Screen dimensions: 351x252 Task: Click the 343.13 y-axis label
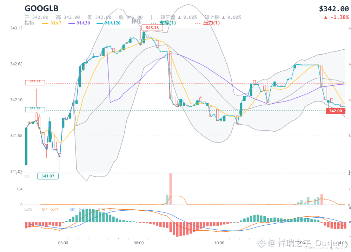[16, 28]
